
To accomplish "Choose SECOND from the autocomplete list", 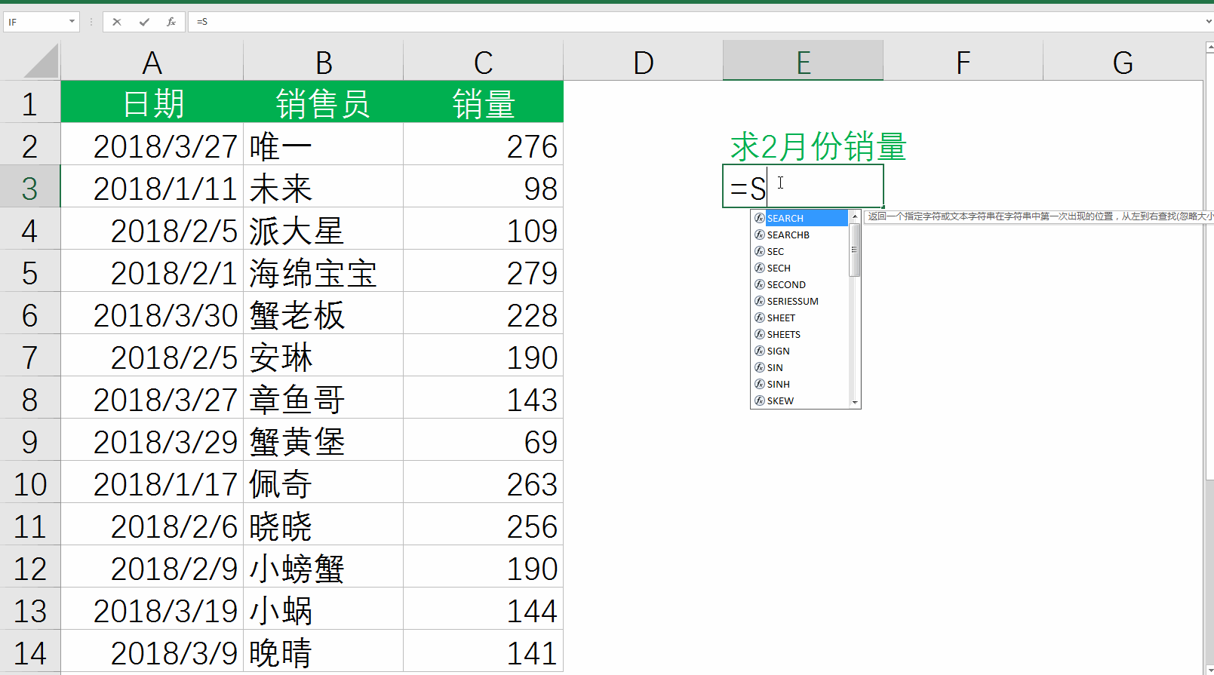I will pyautogui.click(x=801, y=284).
